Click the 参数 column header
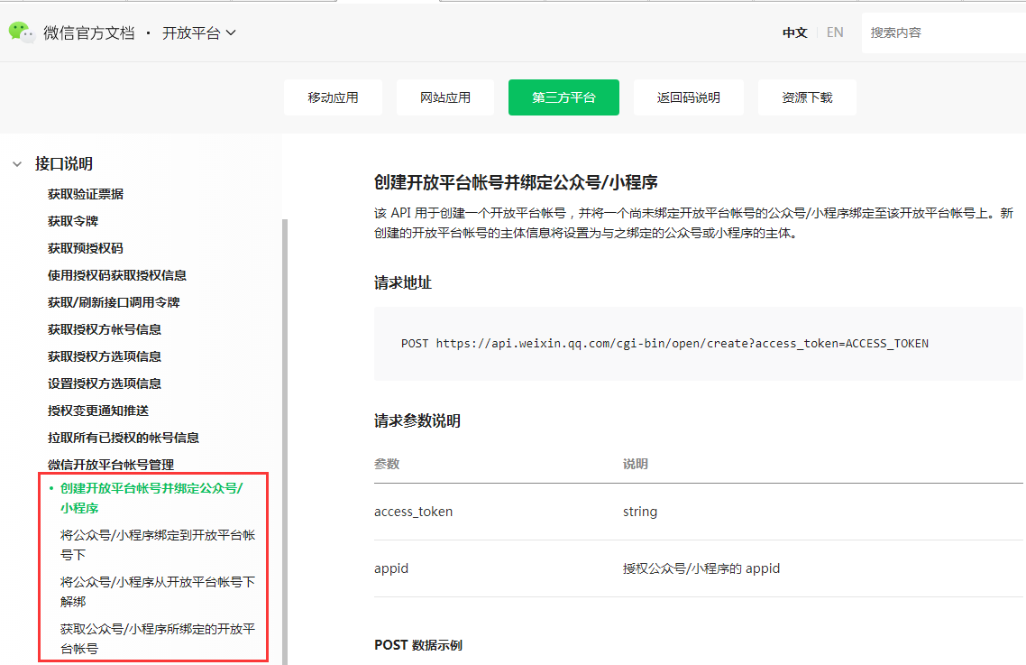The image size is (1026, 665). (x=387, y=464)
